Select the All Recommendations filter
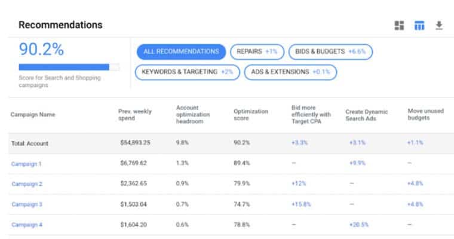The image size is (454, 239). pos(181,52)
